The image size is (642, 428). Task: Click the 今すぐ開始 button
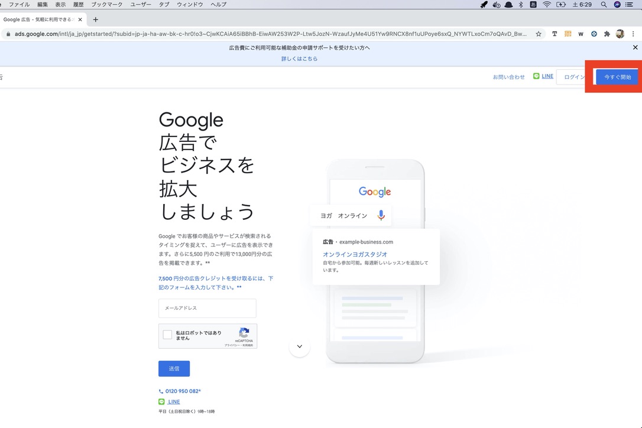tap(617, 77)
